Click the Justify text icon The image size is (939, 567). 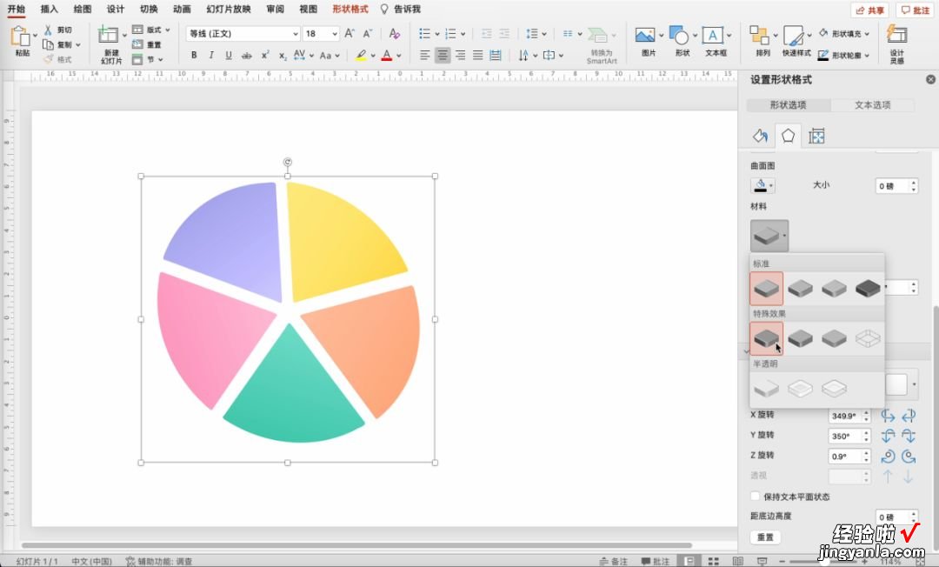[478, 55]
